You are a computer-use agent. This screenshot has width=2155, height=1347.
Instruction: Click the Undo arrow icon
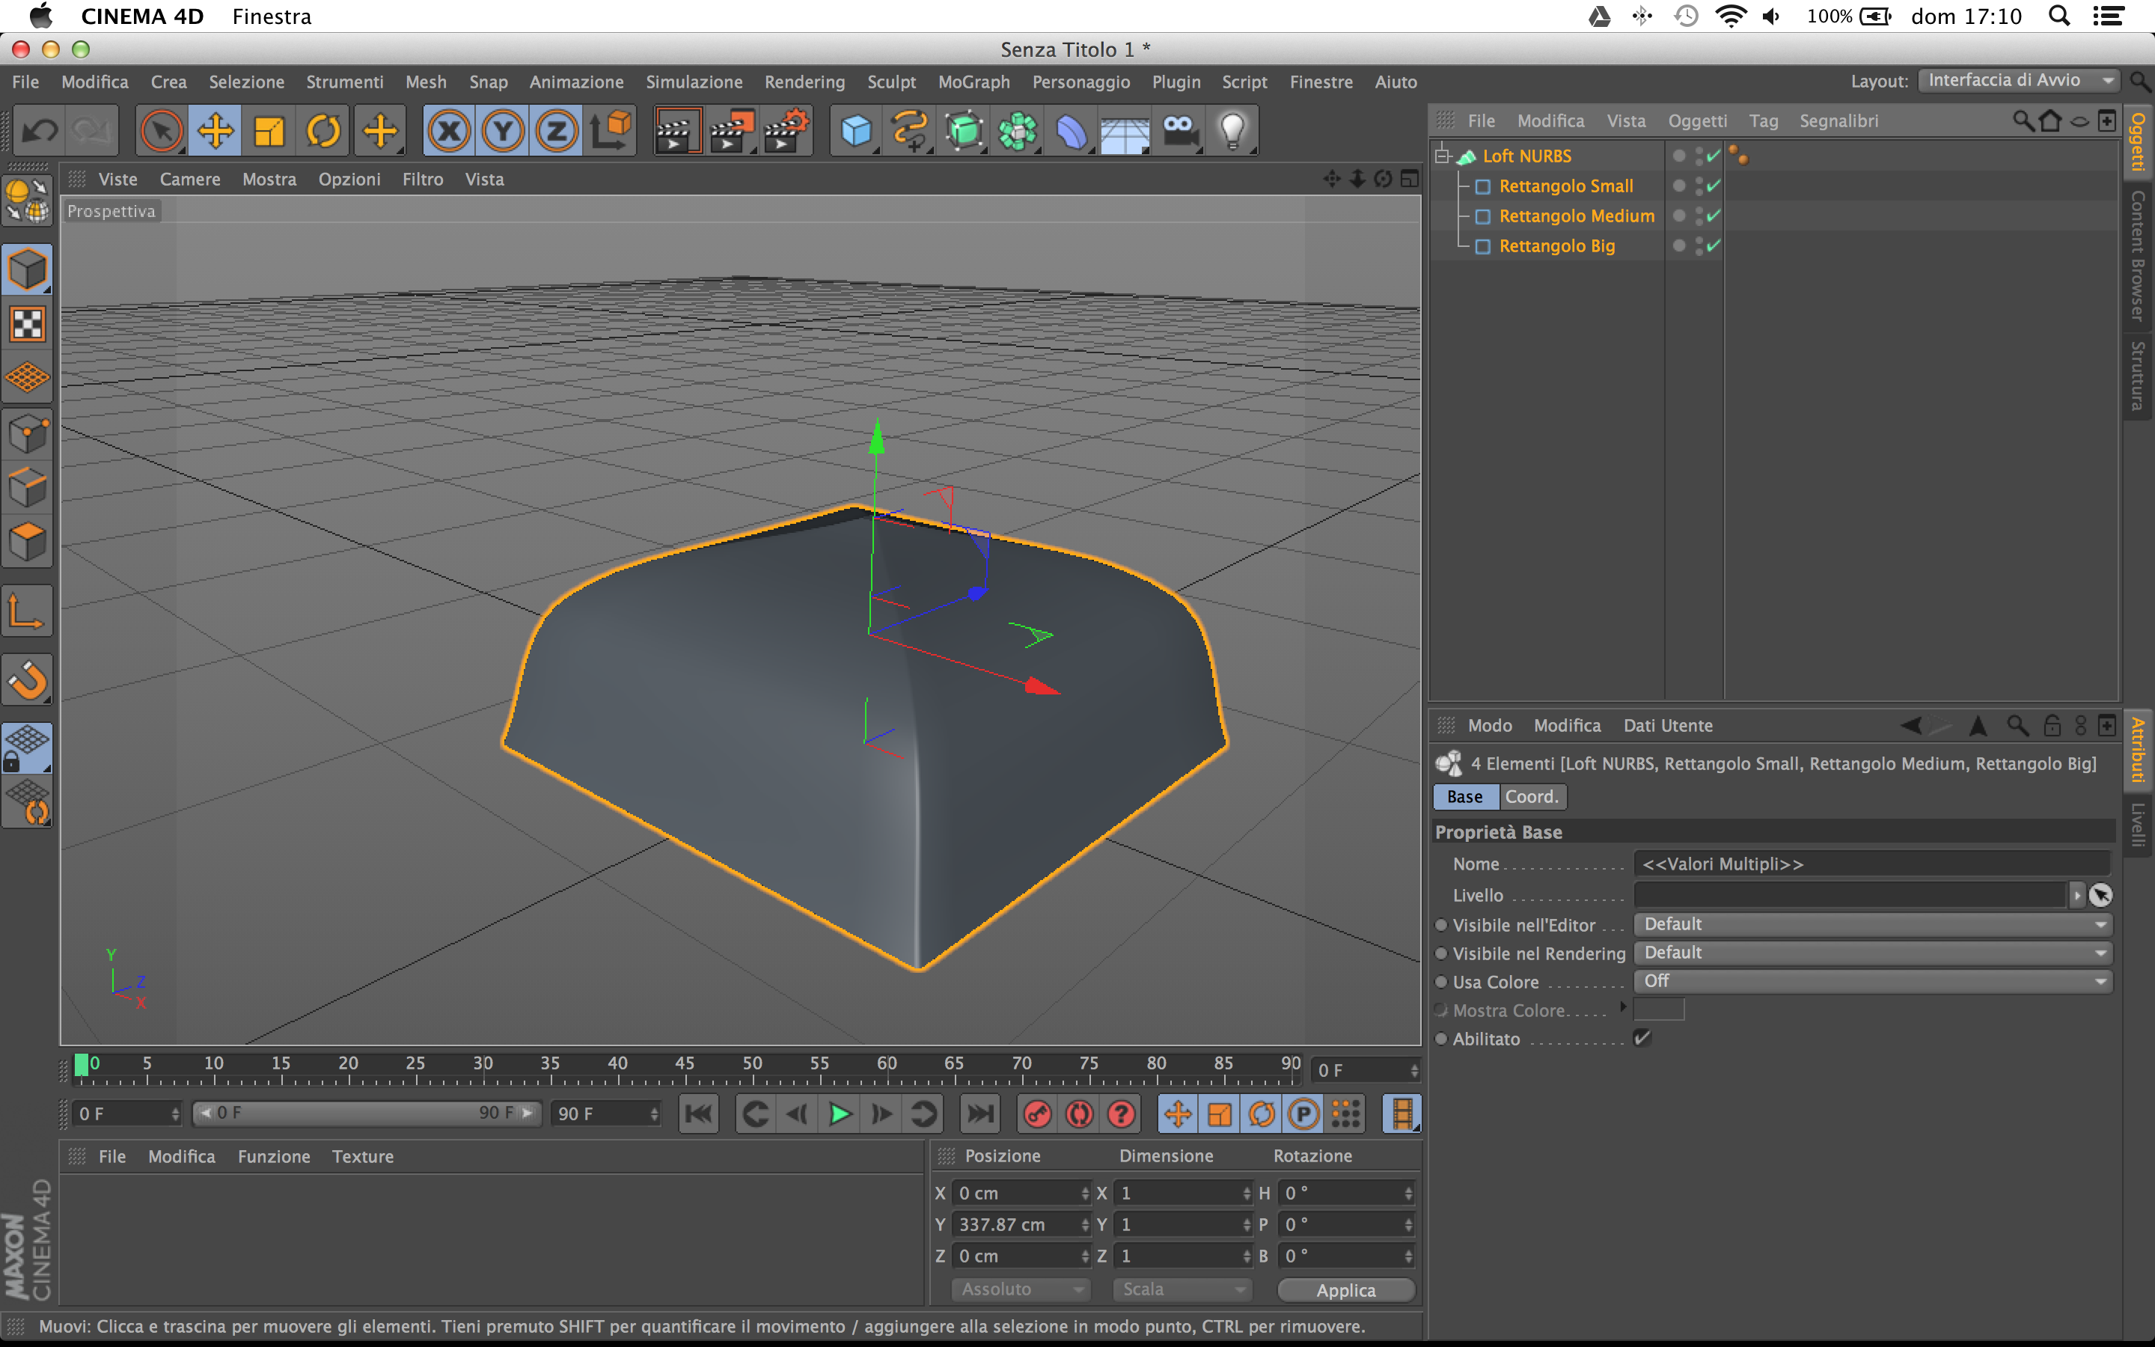click(39, 132)
